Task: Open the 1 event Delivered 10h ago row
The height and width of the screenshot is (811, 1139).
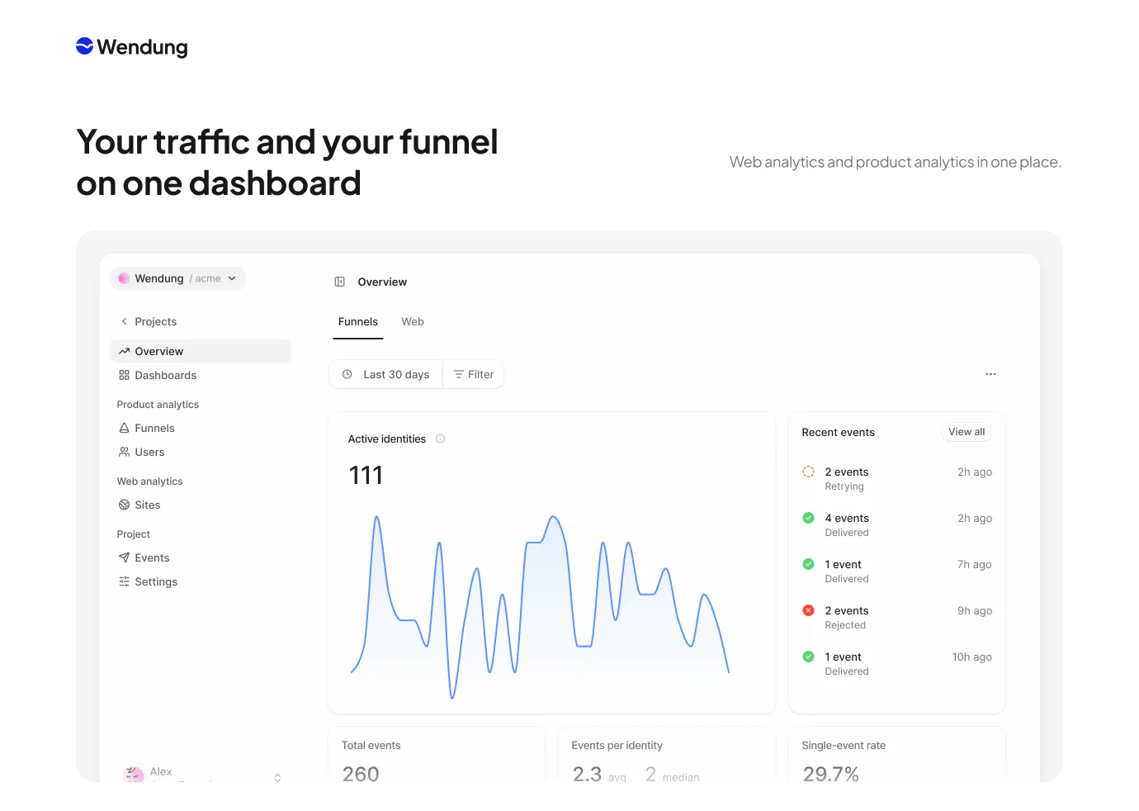Action: click(x=897, y=663)
